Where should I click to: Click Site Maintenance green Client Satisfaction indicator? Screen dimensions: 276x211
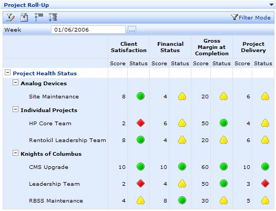[x=140, y=96]
